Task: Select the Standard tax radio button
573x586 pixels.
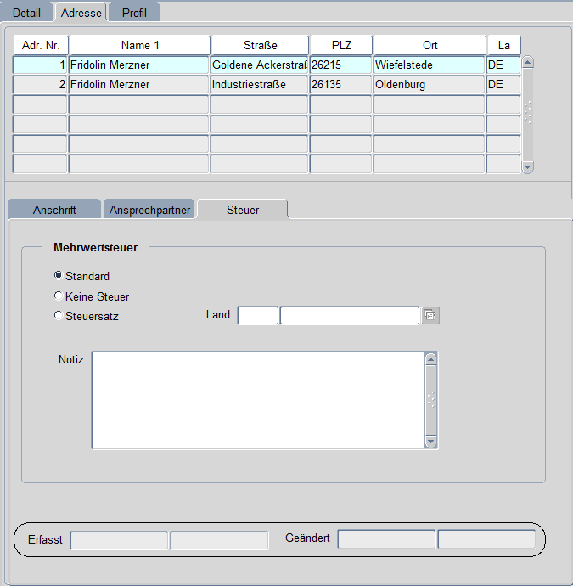Action: coord(59,276)
